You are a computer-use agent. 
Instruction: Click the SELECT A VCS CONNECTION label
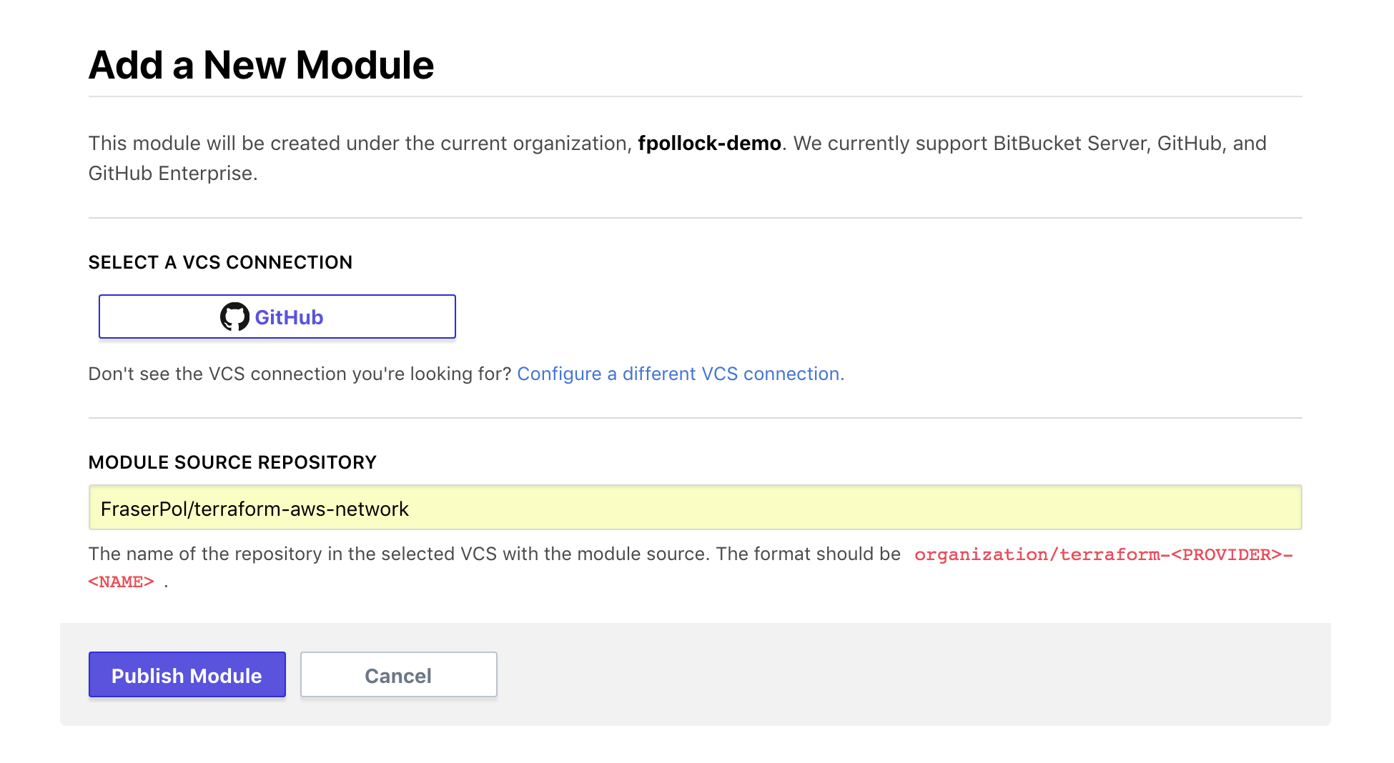click(220, 262)
